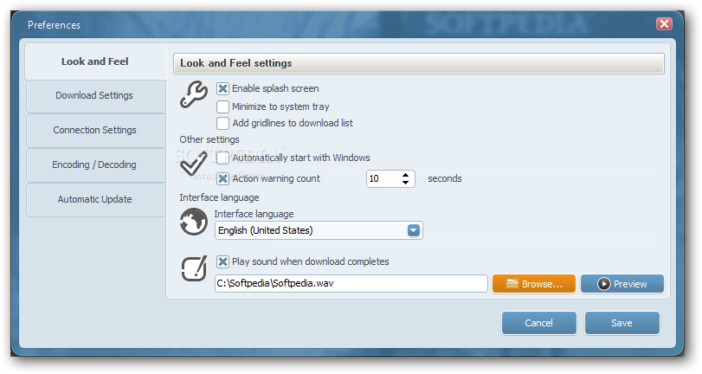The image size is (702, 374).
Task: Click the globe icon next to Interface language
Action: pos(194,222)
